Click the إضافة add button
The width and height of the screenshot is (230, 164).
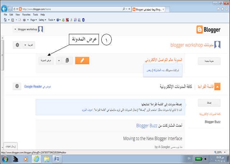click(x=209, y=103)
